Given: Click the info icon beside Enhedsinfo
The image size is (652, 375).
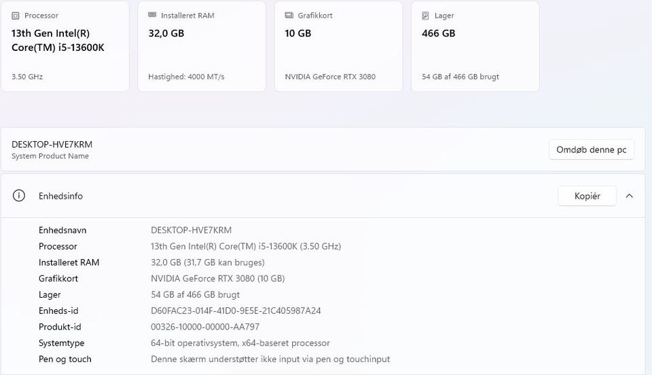Looking at the screenshot, I should pyautogui.click(x=19, y=196).
